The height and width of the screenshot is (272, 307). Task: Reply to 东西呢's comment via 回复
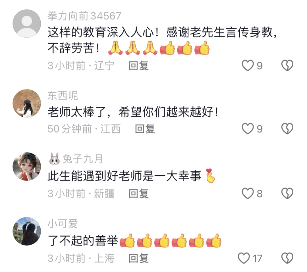point(145,129)
